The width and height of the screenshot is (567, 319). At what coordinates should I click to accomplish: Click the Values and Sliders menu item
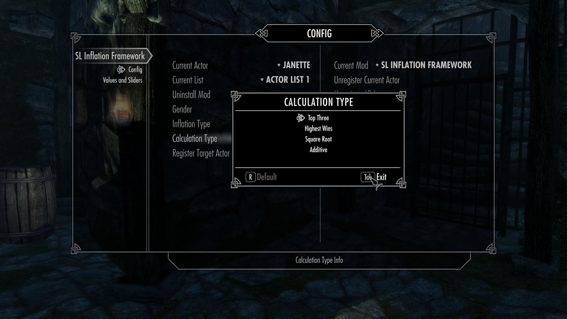click(x=122, y=80)
